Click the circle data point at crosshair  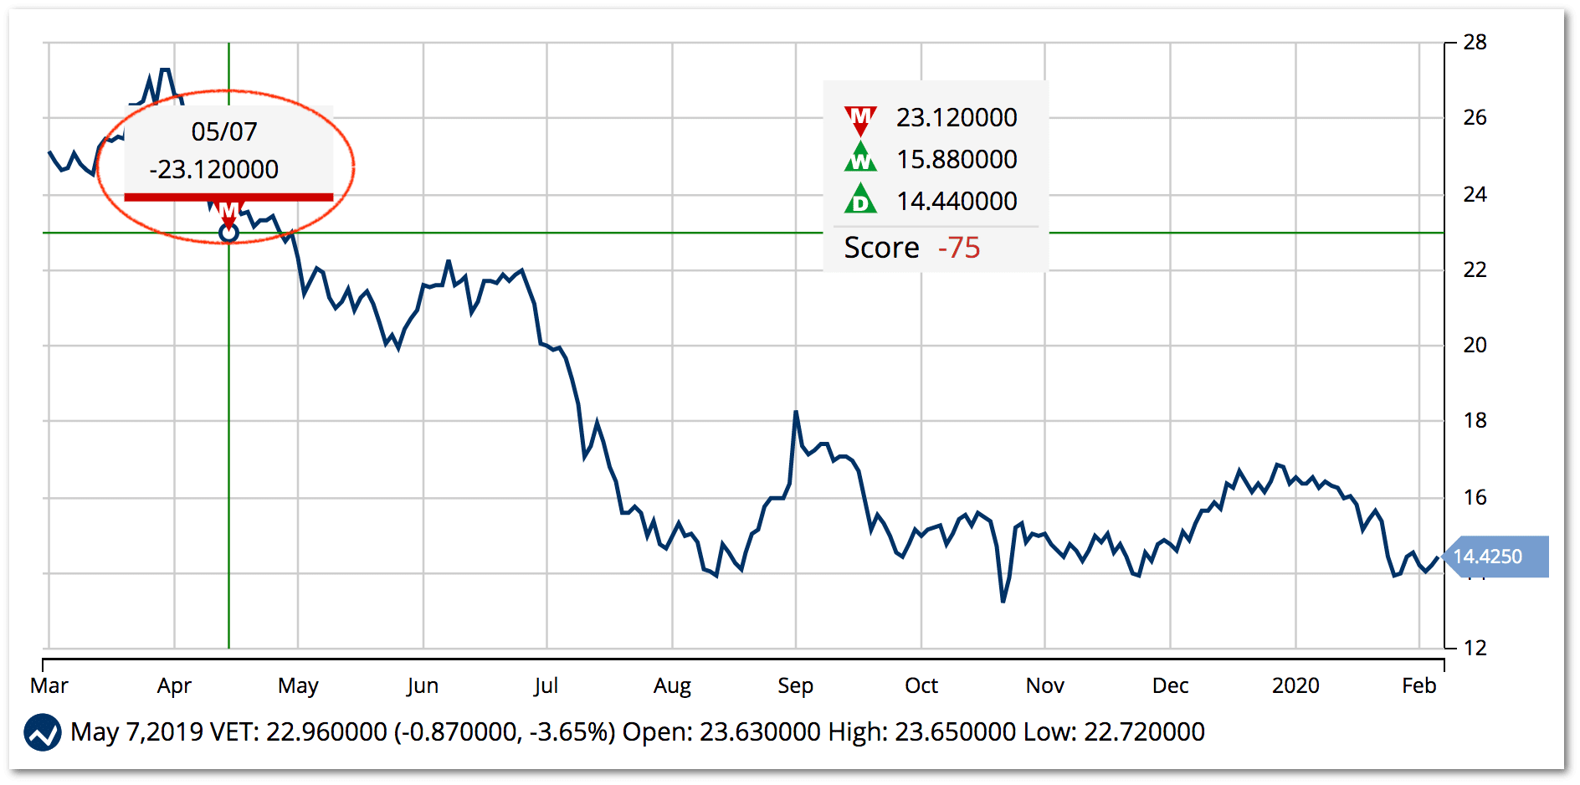coord(228,233)
